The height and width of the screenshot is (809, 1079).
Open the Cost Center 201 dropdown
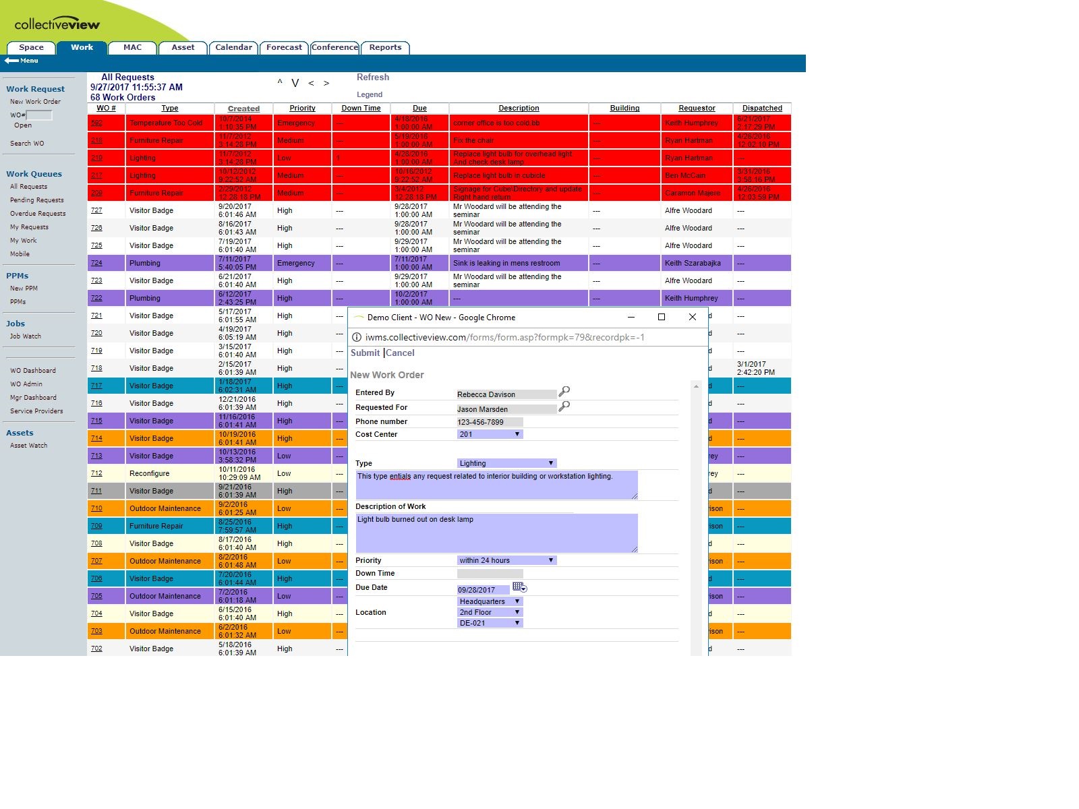click(490, 434)
